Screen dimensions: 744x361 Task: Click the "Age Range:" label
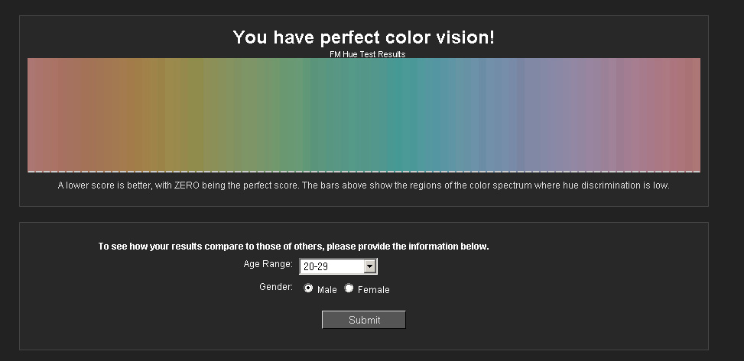[268, 264]
